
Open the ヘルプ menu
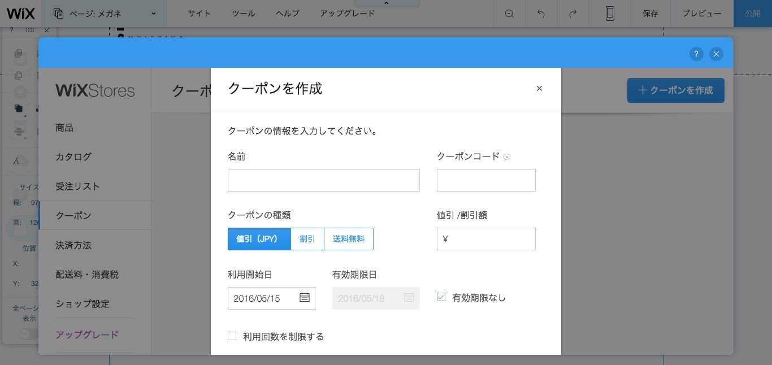287,14
